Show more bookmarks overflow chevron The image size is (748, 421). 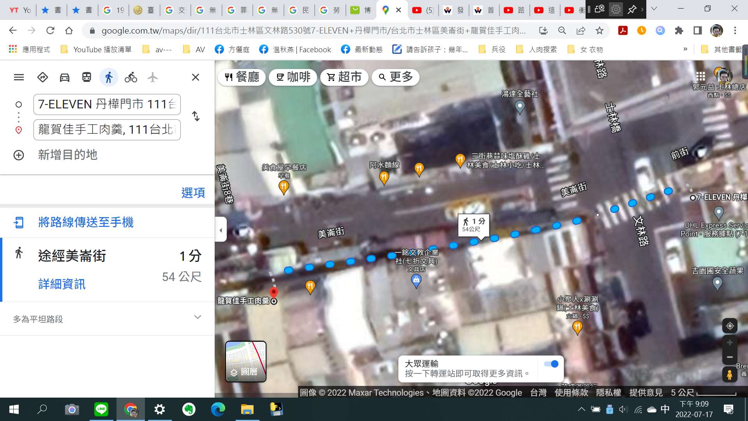tap(685, 49)
